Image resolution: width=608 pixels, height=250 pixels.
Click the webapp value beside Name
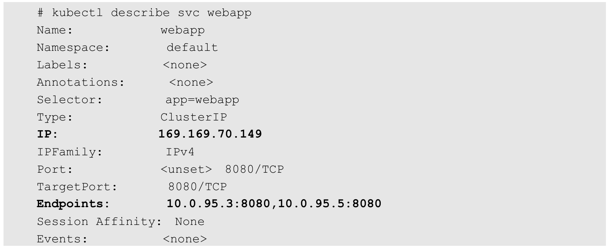pos(183,30)
